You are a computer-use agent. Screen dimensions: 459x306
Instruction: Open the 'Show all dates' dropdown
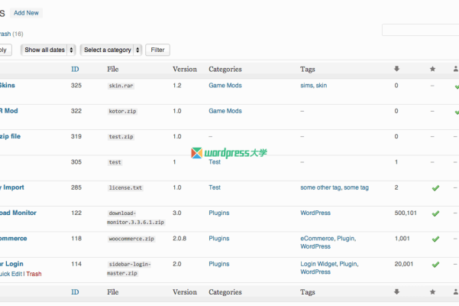[x=48, y=50]
